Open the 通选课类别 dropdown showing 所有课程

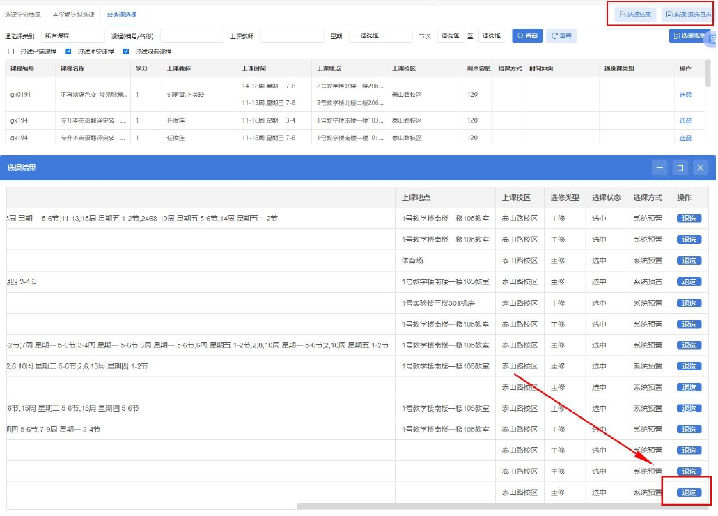pyautogui.click(x=72, y=36)
